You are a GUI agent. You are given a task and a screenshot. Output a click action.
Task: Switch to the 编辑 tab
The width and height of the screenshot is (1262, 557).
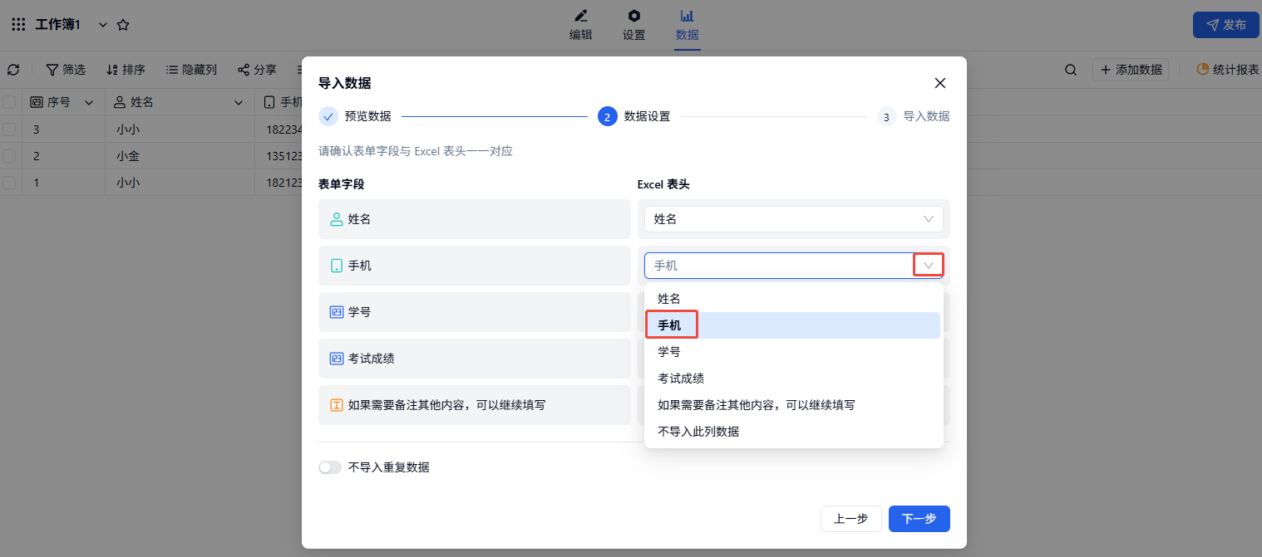click(580, 25)
